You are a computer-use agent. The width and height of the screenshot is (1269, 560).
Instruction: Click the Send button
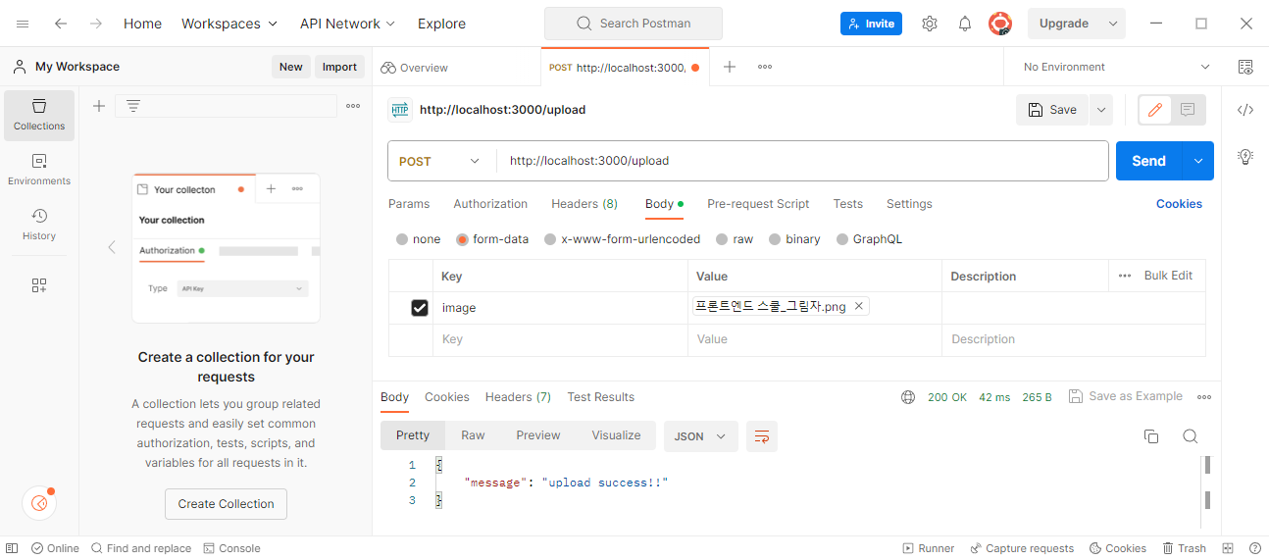pos(1149,161)
